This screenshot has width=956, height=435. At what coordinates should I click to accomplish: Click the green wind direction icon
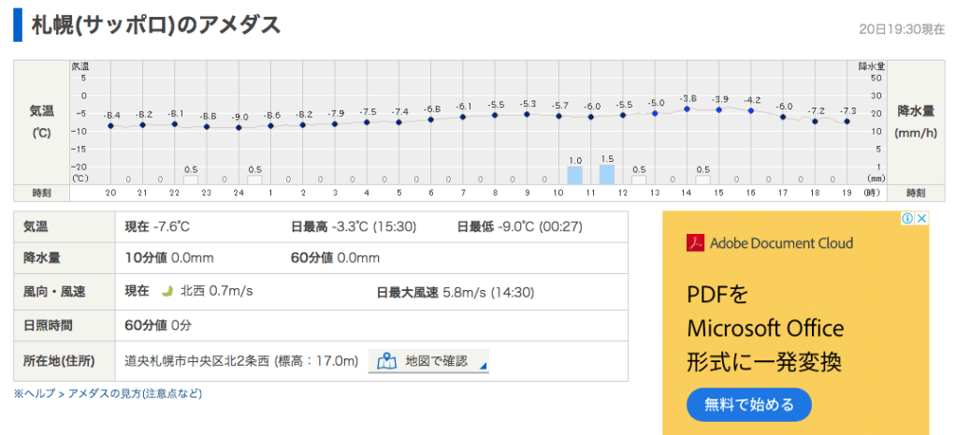point(168,292)
